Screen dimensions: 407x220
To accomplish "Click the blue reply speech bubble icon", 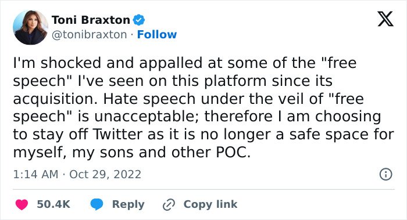I will [97, 204].
